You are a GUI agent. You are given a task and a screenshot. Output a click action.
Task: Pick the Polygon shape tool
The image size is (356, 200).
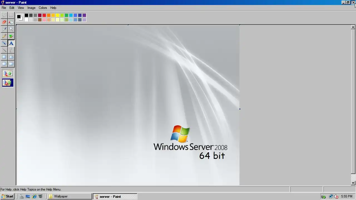coord(11,57)
